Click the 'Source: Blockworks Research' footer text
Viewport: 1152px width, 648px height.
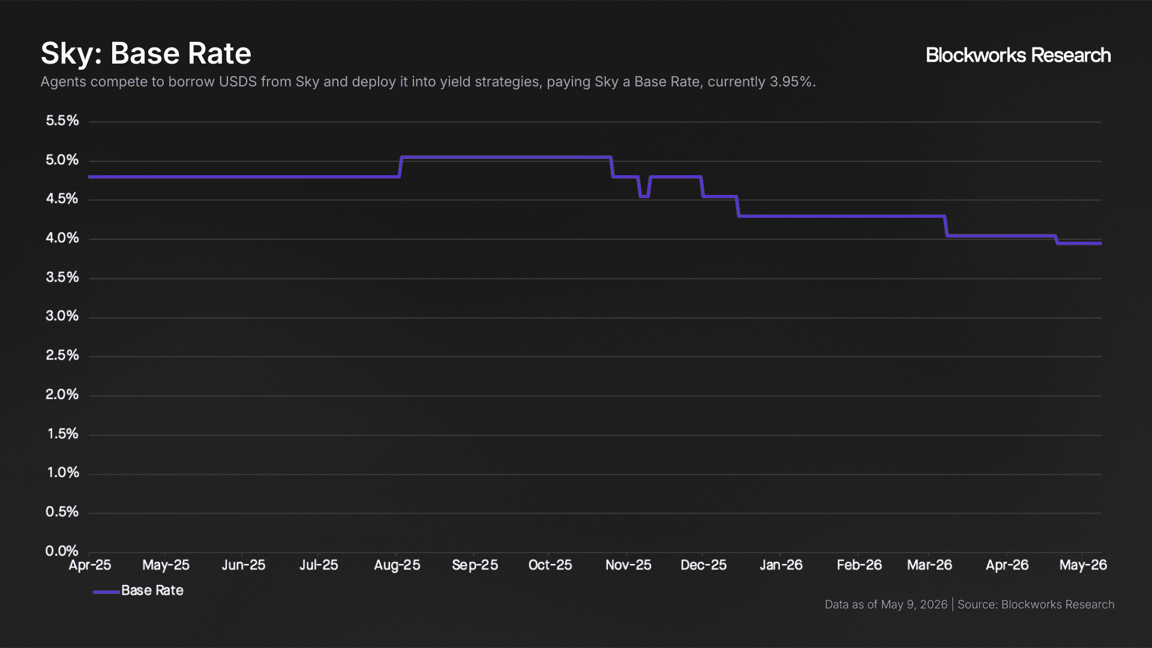1036,605
